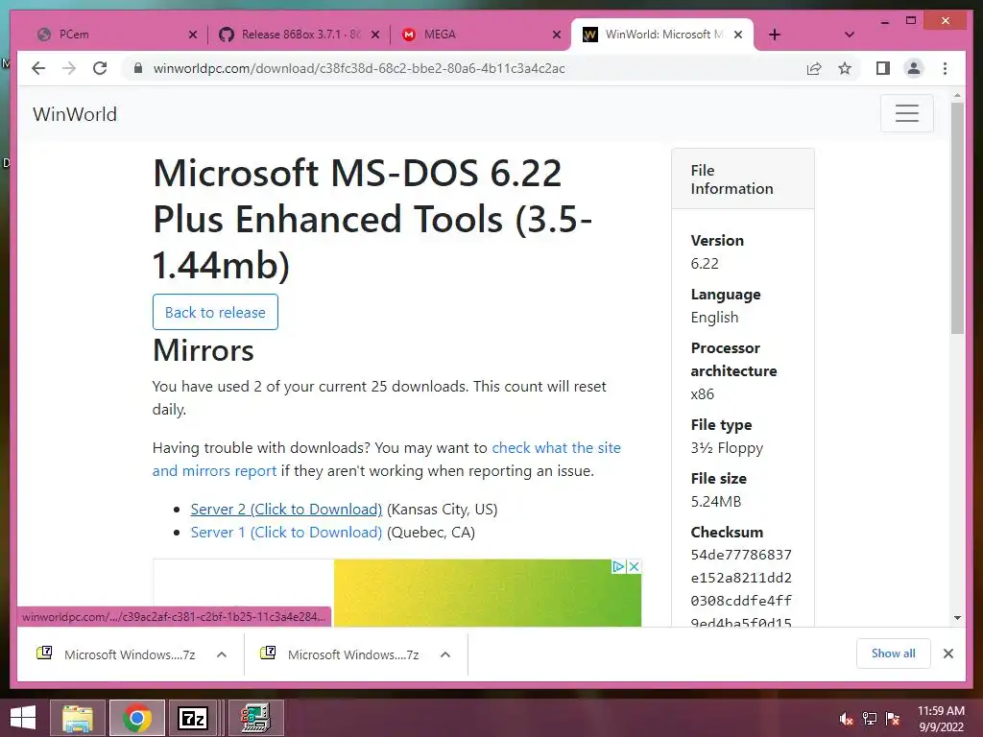Open the network tray icon

(x=870, y=719)
